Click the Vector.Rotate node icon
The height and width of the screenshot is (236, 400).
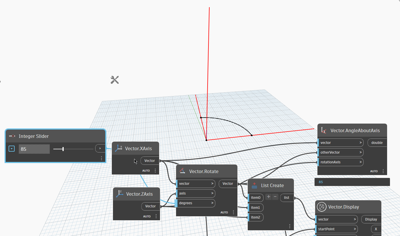pos(182,171)
